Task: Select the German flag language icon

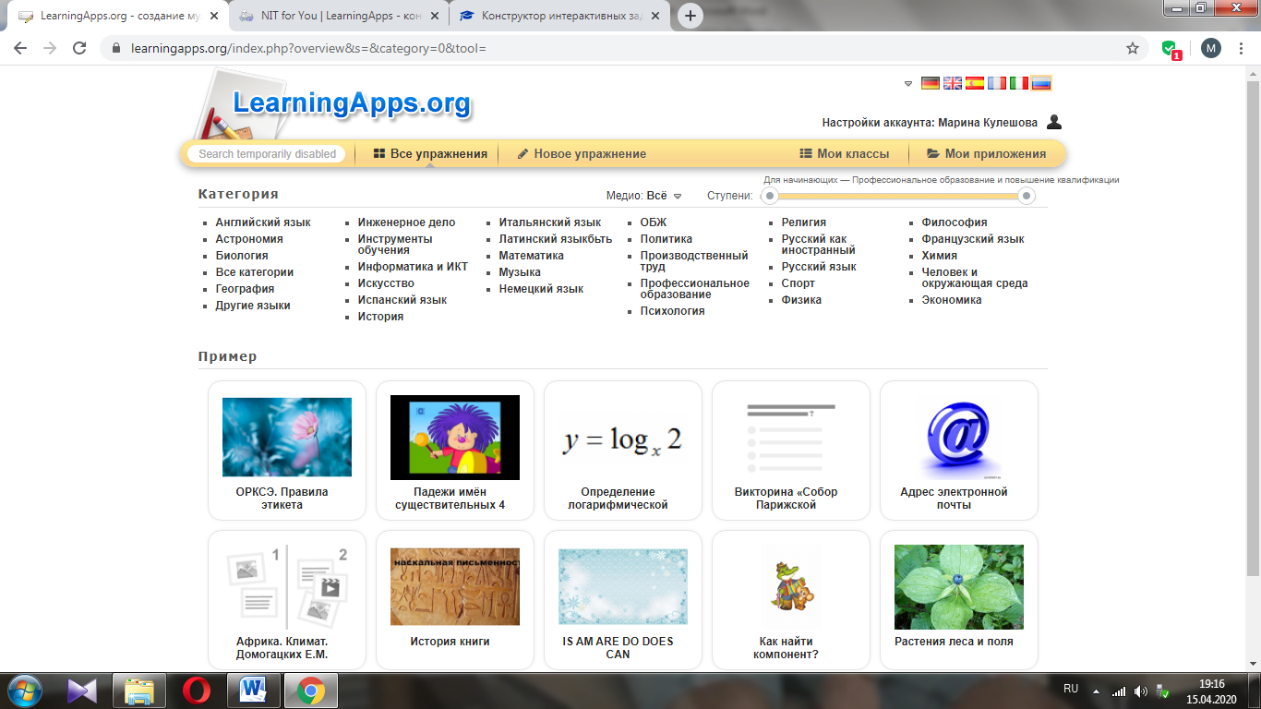Action: 931,83
